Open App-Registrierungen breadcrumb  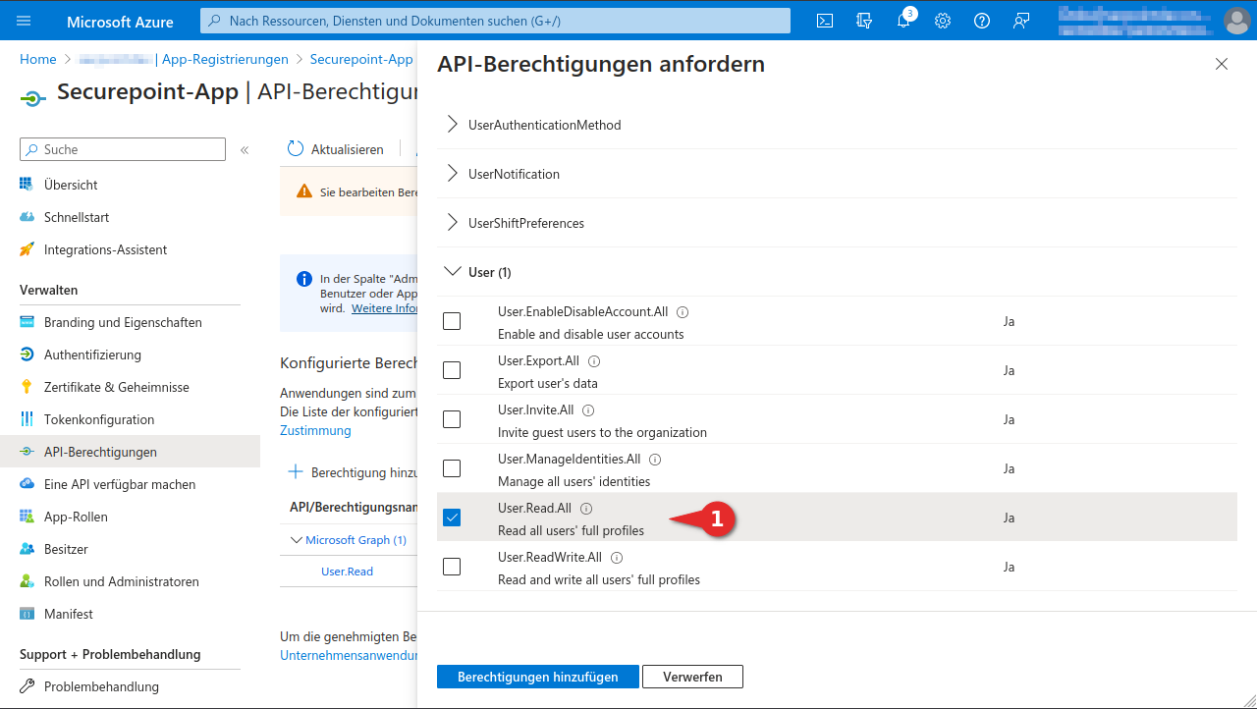coord(225,59)
